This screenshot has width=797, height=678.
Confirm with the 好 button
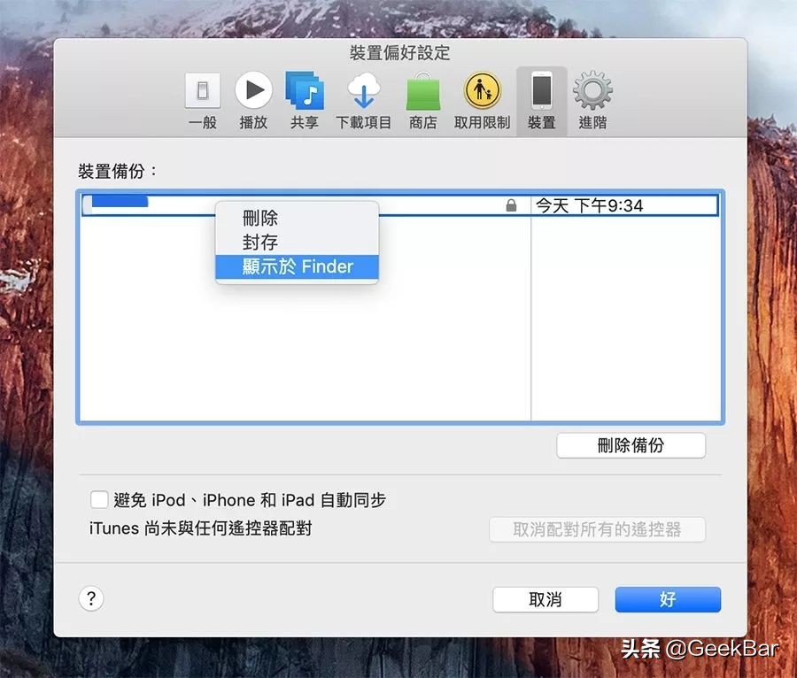click(668, 599)
